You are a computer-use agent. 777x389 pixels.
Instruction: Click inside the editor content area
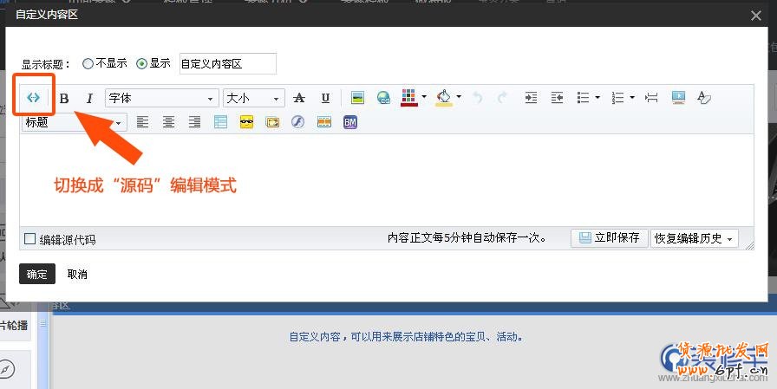click(x=387, y=181)
